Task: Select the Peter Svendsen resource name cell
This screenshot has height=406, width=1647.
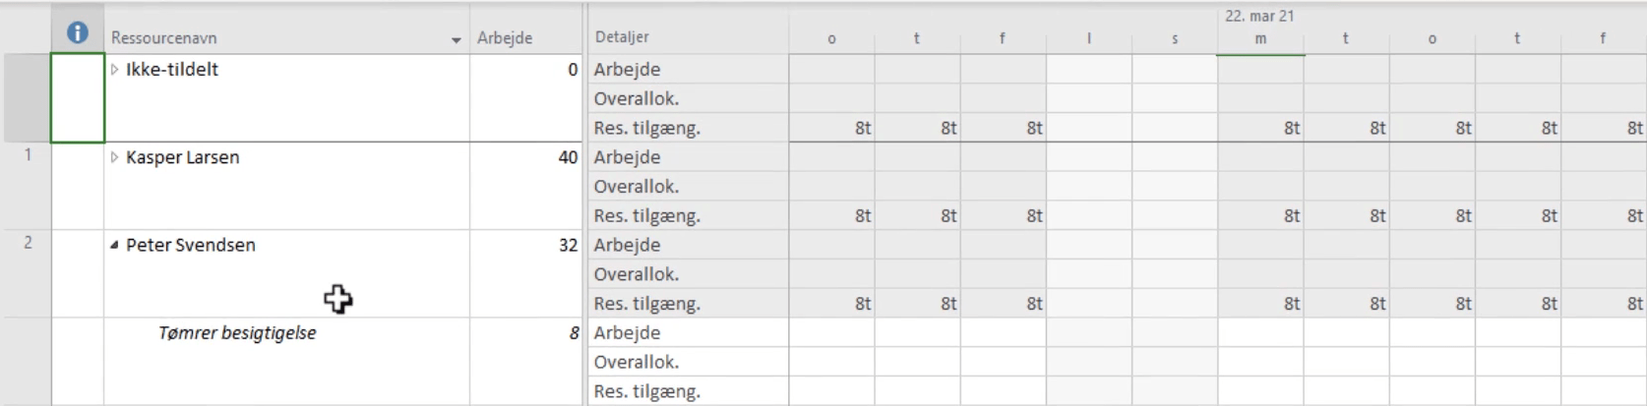Action: point(287,274)
